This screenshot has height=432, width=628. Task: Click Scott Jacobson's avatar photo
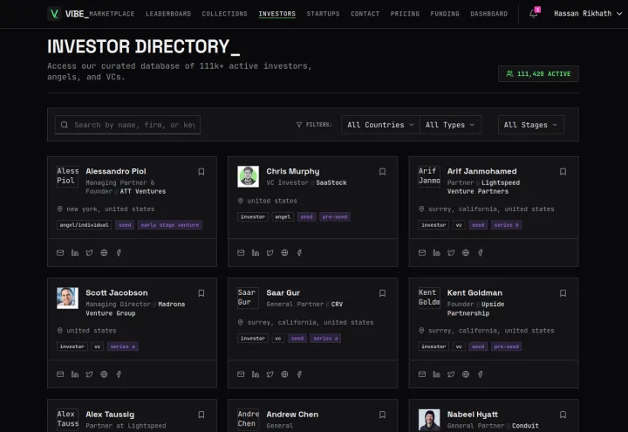(67, 298)
